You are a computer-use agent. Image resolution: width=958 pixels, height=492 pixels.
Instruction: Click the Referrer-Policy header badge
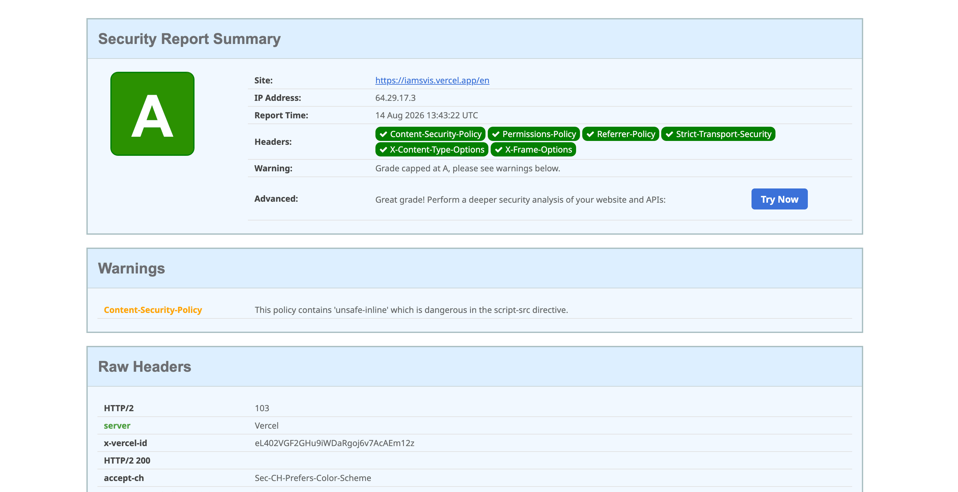pos(621,134)
